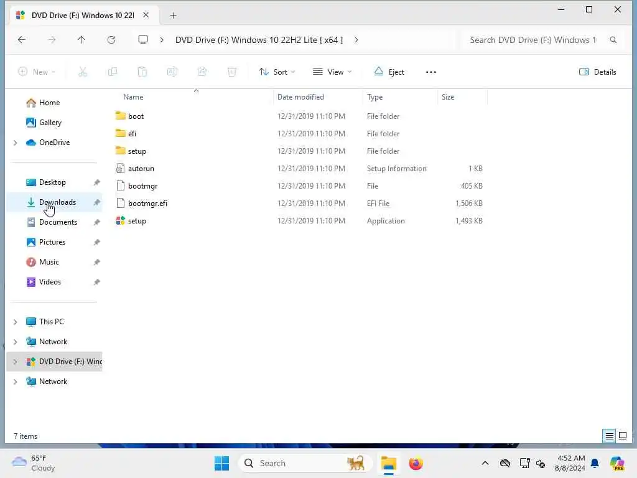This screenshot has width=637, height=478.
Task: Refresh the current folder view
Action: coord(111,40)
